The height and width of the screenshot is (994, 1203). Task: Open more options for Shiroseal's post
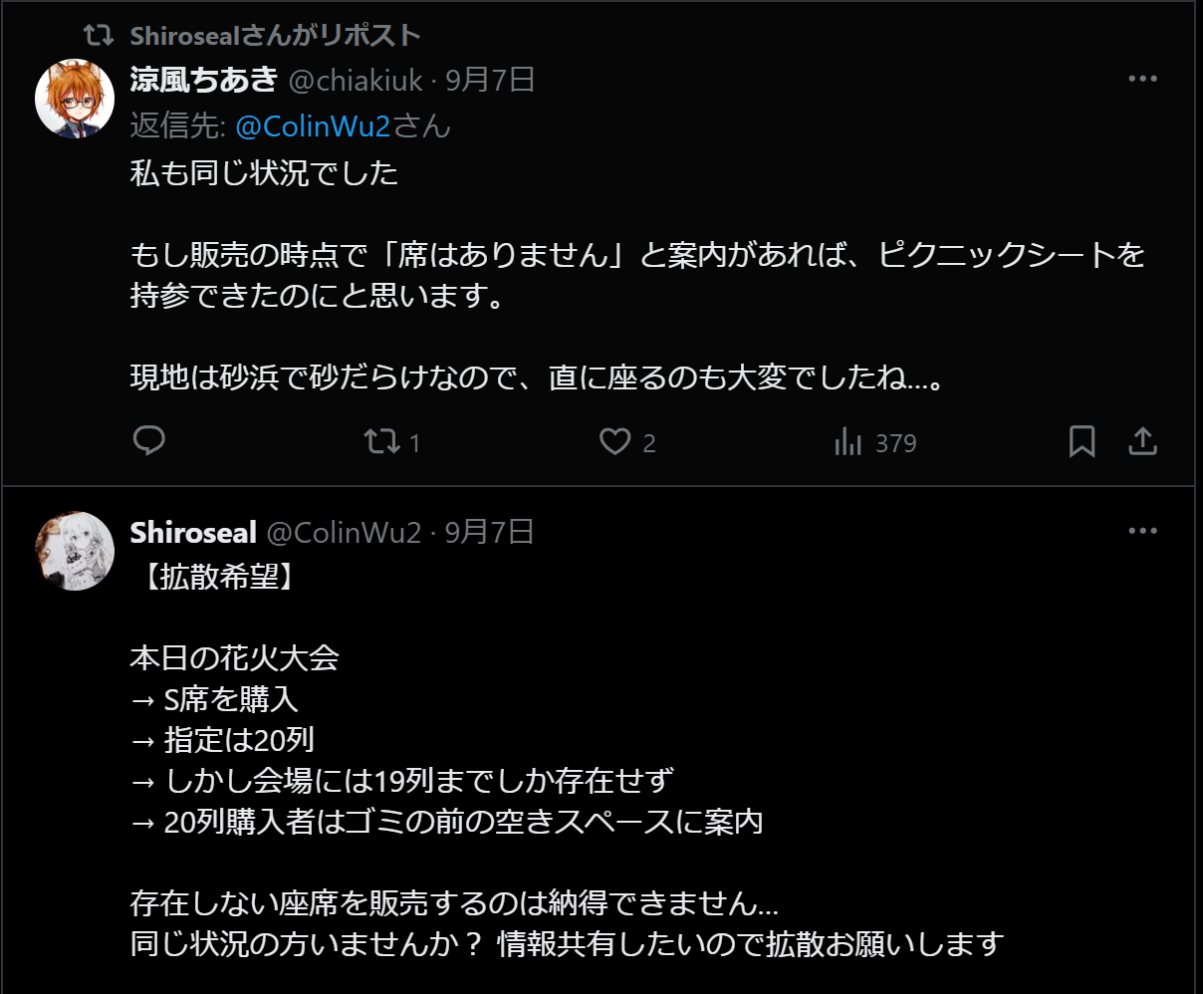coord(1142,531)
